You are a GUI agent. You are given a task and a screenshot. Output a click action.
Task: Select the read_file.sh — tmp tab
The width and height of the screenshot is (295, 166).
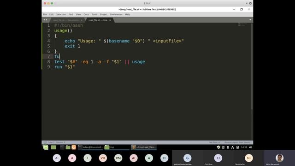click(98, 20)
